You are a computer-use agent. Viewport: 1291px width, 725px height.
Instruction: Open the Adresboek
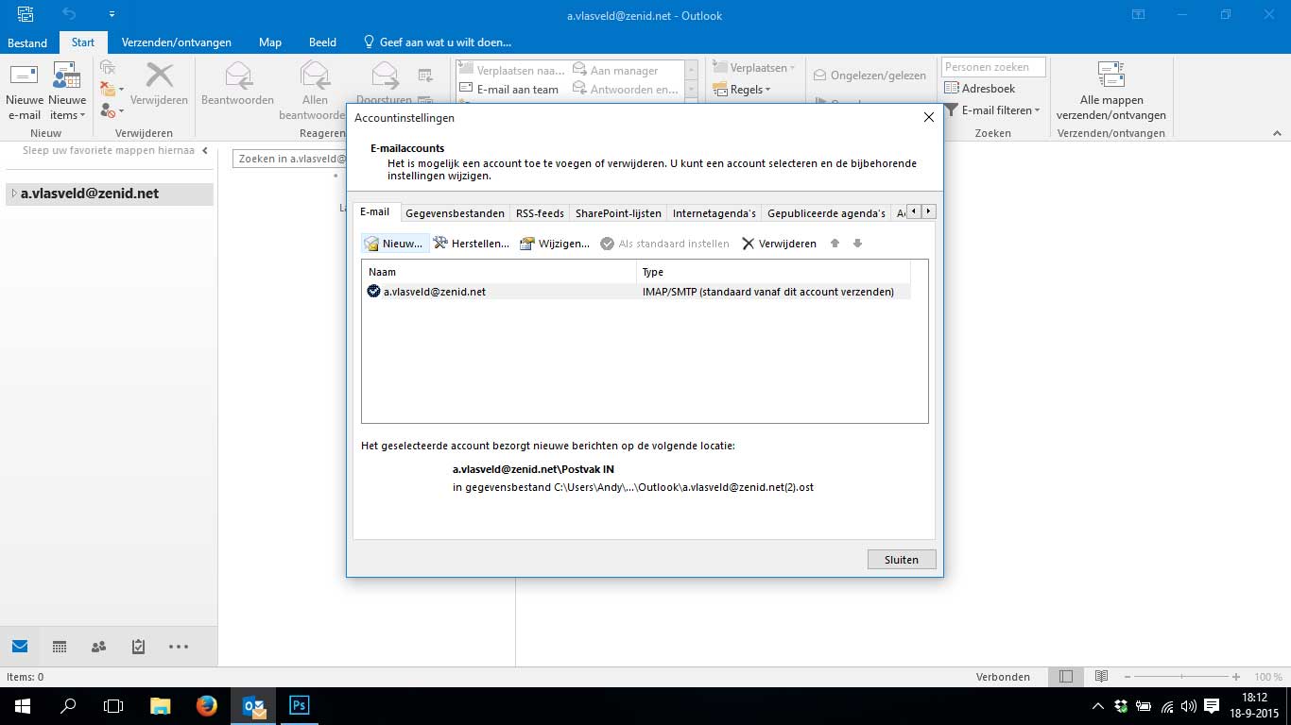pos(980,89)
